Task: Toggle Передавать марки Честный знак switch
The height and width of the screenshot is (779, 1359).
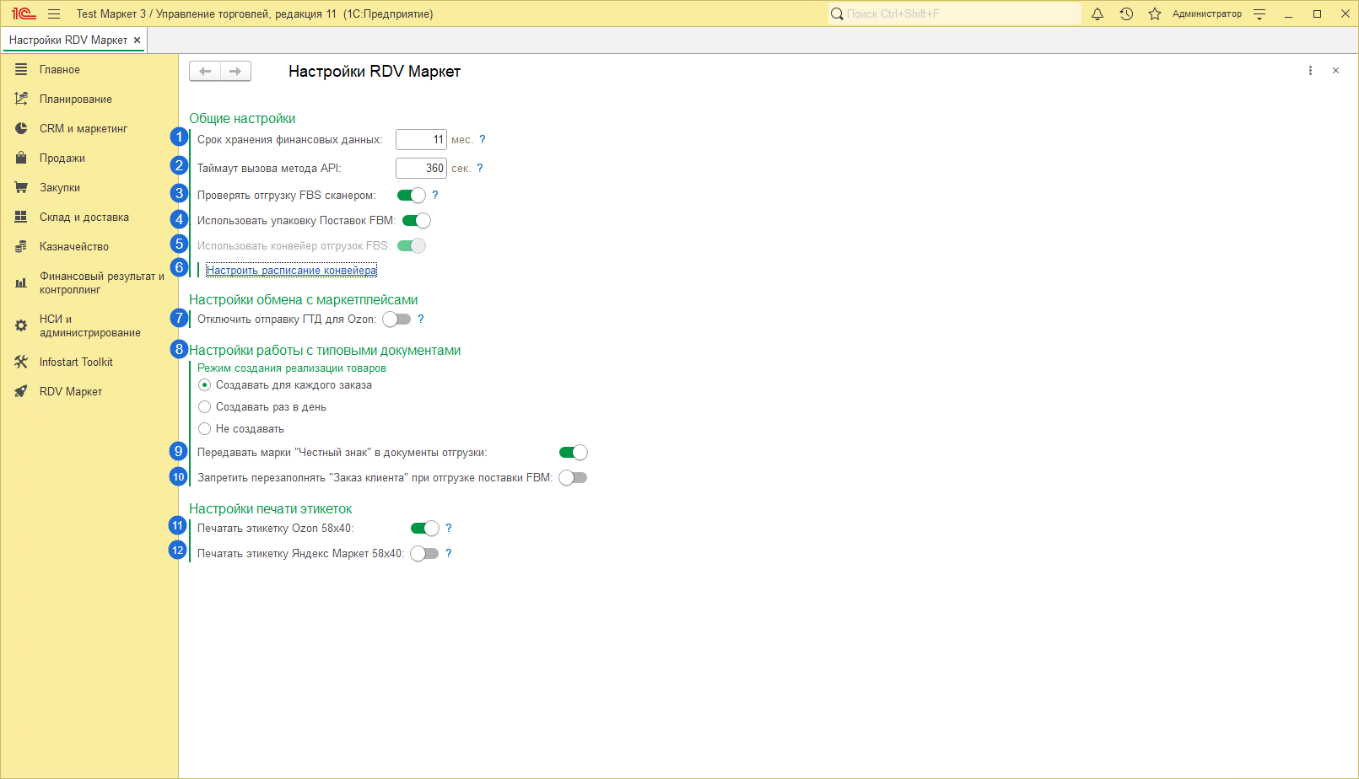Action: tap(574, 453)
